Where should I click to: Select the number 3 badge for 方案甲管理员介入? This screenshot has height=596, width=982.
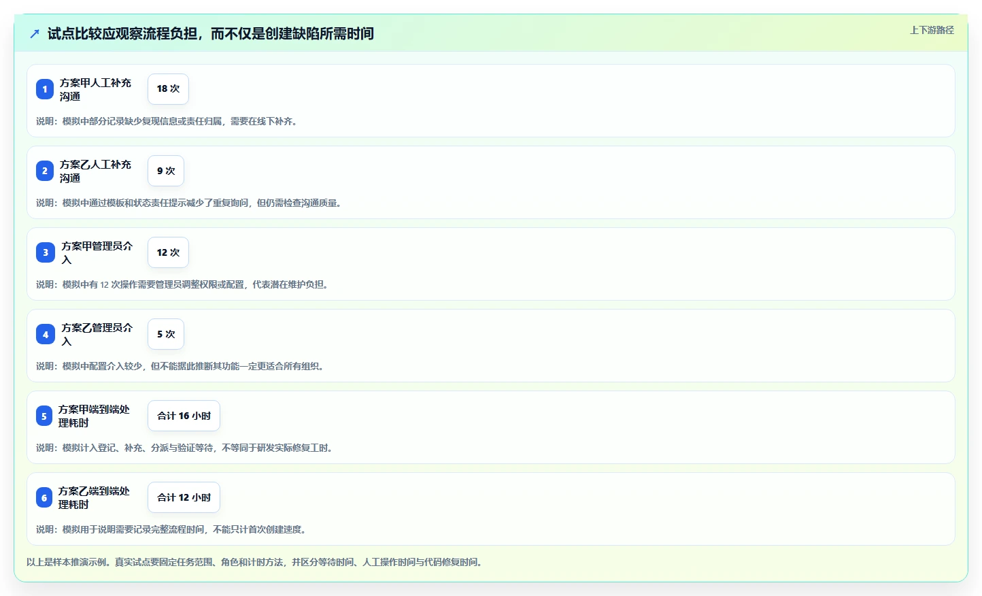click(46, 252)
